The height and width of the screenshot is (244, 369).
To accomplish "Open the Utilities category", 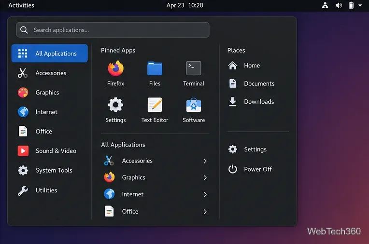I will [x=50, y=190].
